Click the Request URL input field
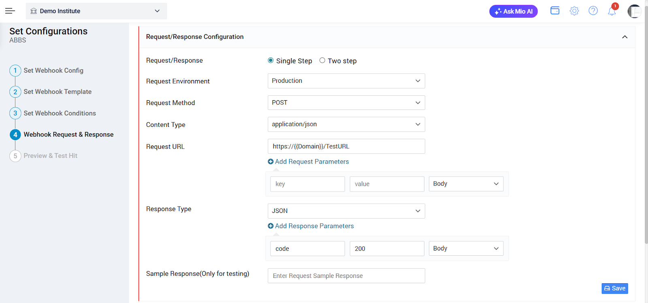Screen dimensions: 648x303 tap(346, 146)
